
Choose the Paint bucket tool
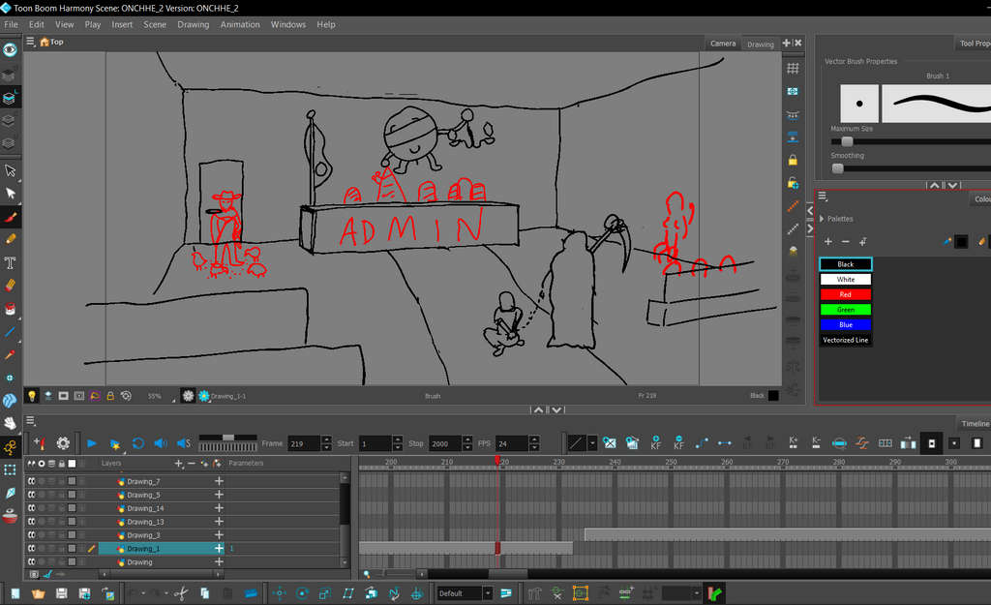10,309
